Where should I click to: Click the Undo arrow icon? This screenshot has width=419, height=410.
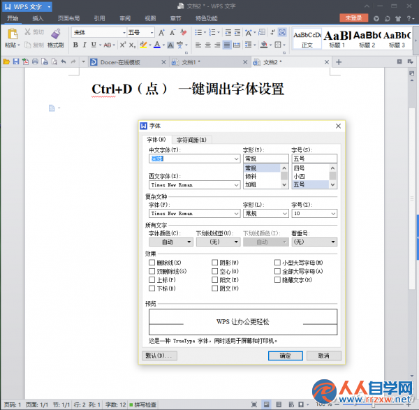[64, 62]
